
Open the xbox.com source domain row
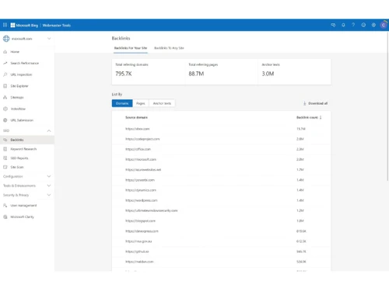click(x=221, y=129)
